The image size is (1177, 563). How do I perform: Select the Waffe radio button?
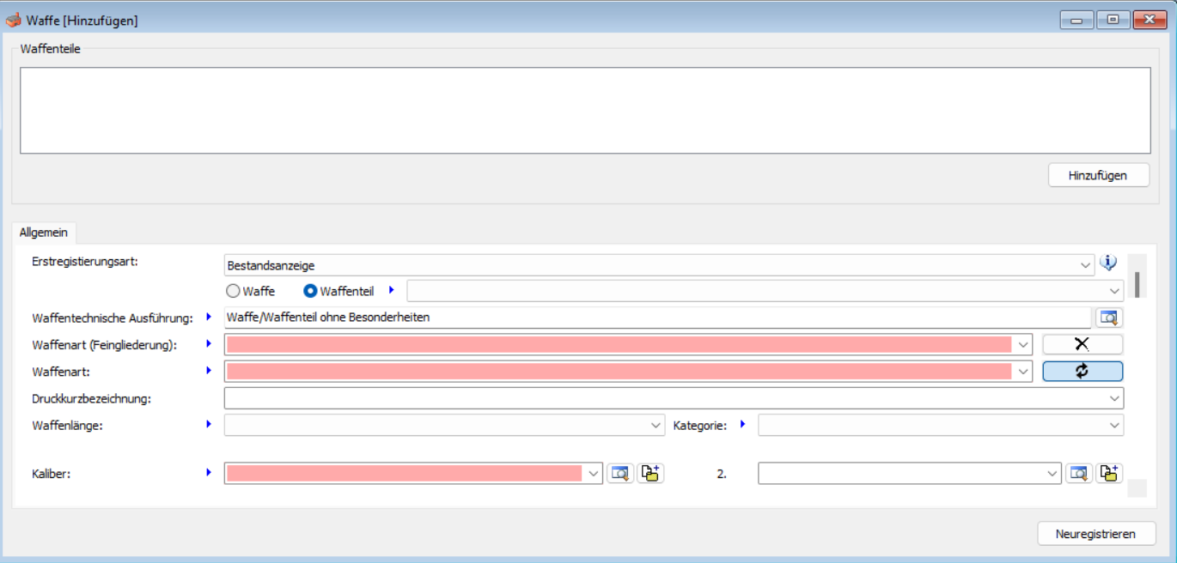pos(234,291)
